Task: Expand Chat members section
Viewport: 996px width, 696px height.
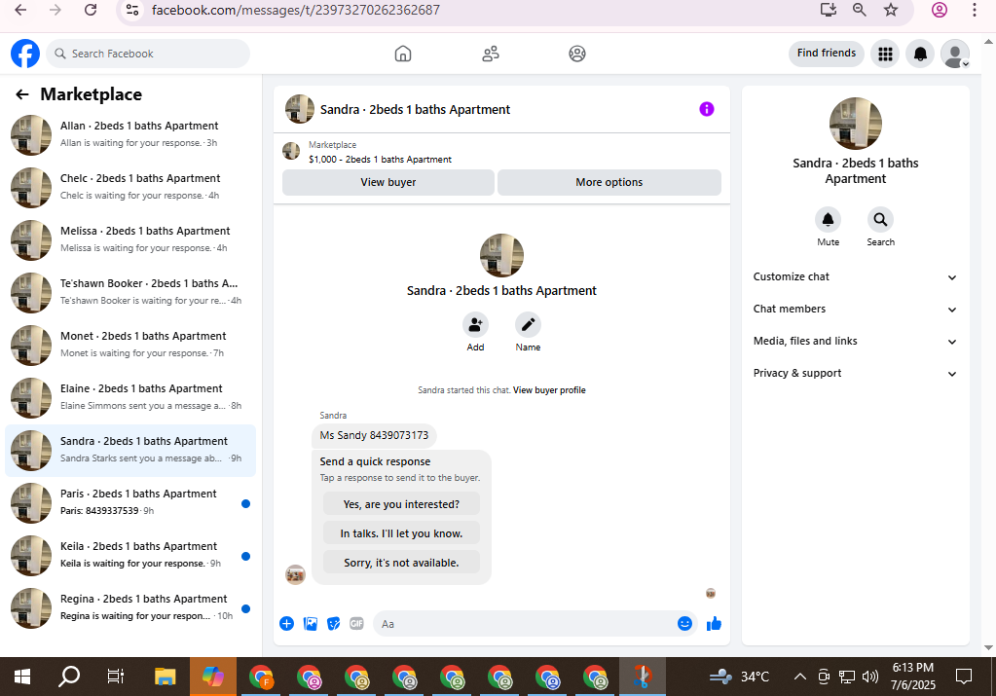Action: click(855, 310)
